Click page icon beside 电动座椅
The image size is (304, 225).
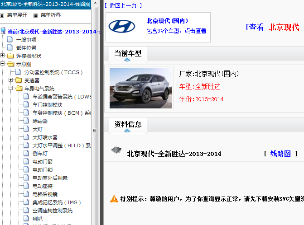tap(26, 186)
